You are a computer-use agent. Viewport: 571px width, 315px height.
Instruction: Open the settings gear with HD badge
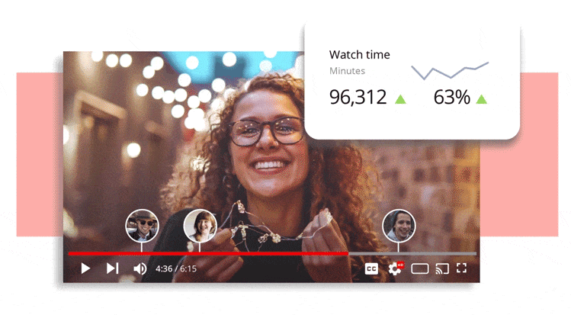395,268
